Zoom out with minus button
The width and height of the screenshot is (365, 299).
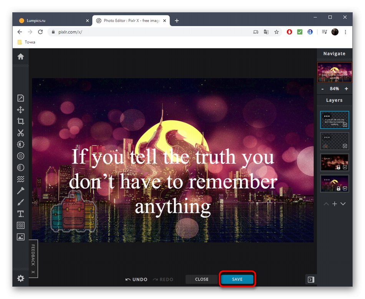click(322, 89)
